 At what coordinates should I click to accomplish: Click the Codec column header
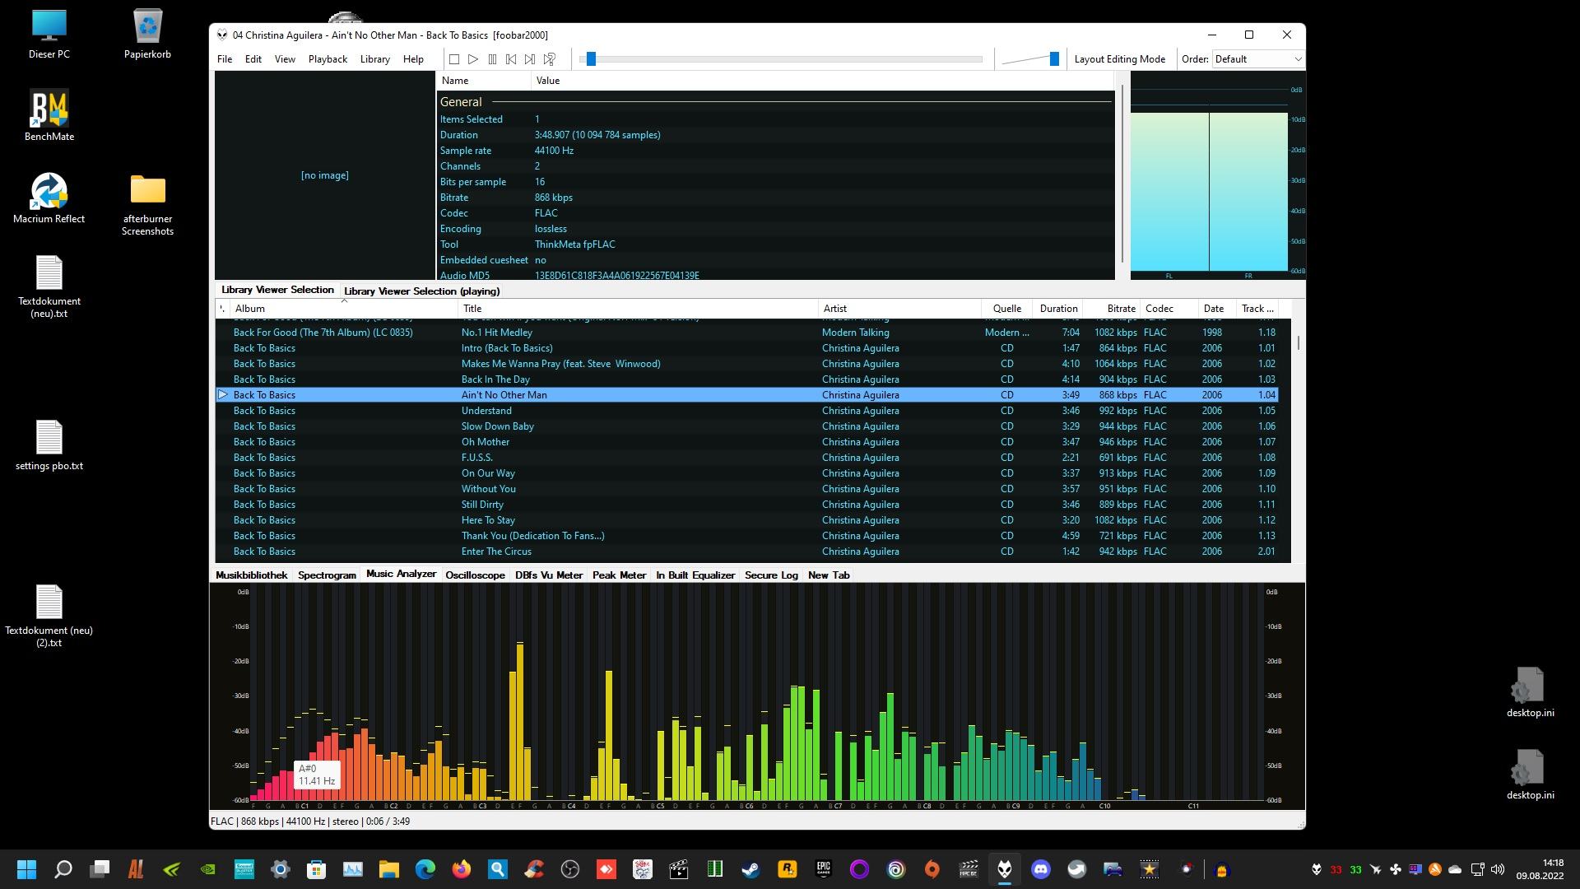coord(1169,309)
